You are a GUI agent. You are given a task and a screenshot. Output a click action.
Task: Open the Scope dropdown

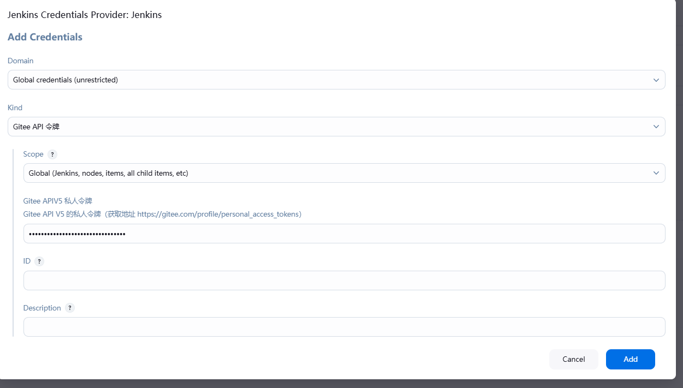point(344,173)
